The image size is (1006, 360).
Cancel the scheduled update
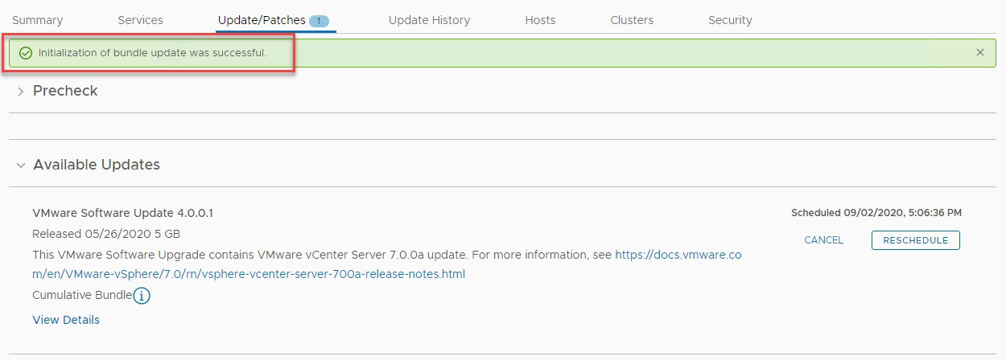(824, 240)
